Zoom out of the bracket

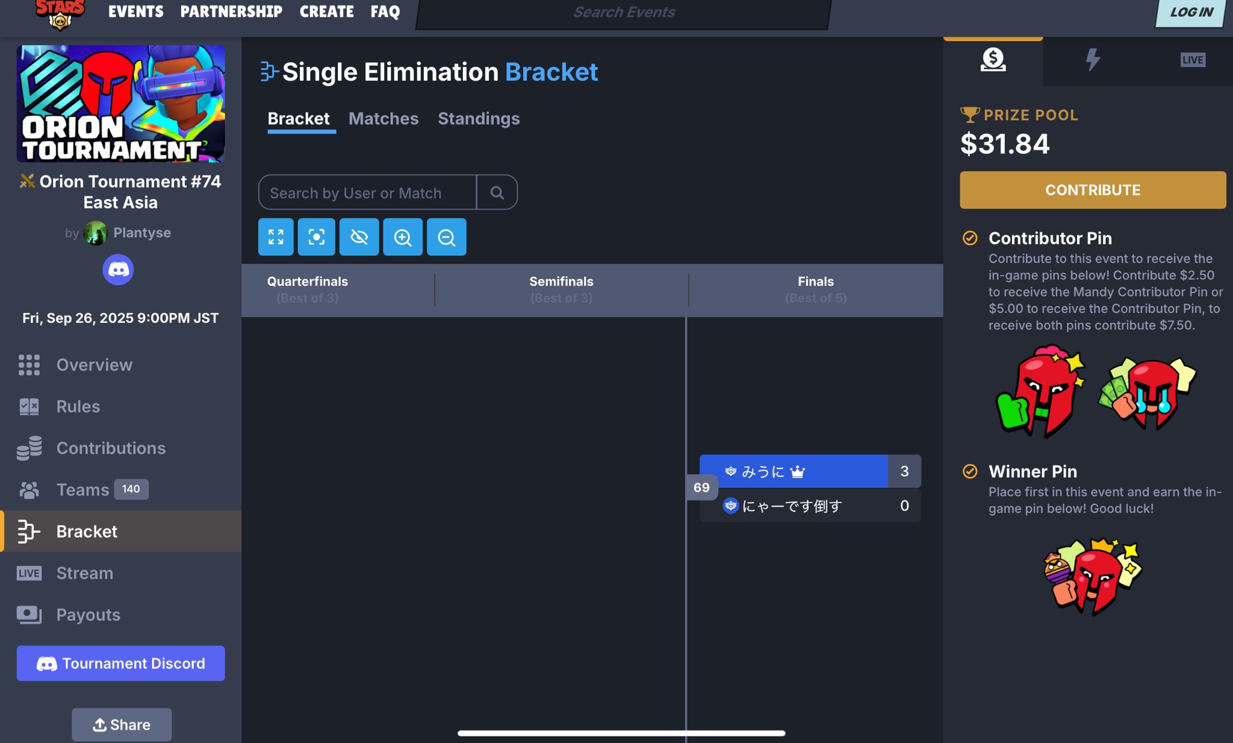[x=446, y=237]
